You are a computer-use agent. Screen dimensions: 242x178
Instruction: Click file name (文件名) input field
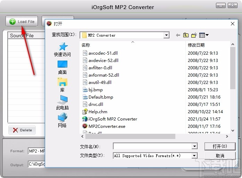(152, 146)
